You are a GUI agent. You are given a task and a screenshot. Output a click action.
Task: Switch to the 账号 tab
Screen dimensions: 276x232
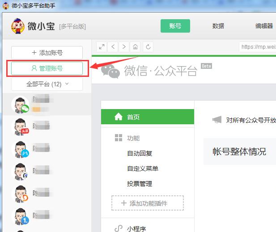(175, 26)
